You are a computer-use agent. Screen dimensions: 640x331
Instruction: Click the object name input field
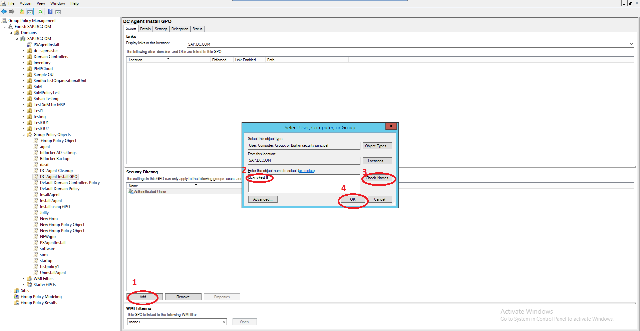point(304,183)
